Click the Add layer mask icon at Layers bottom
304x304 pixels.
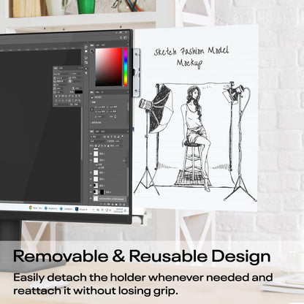coord(108,205)
